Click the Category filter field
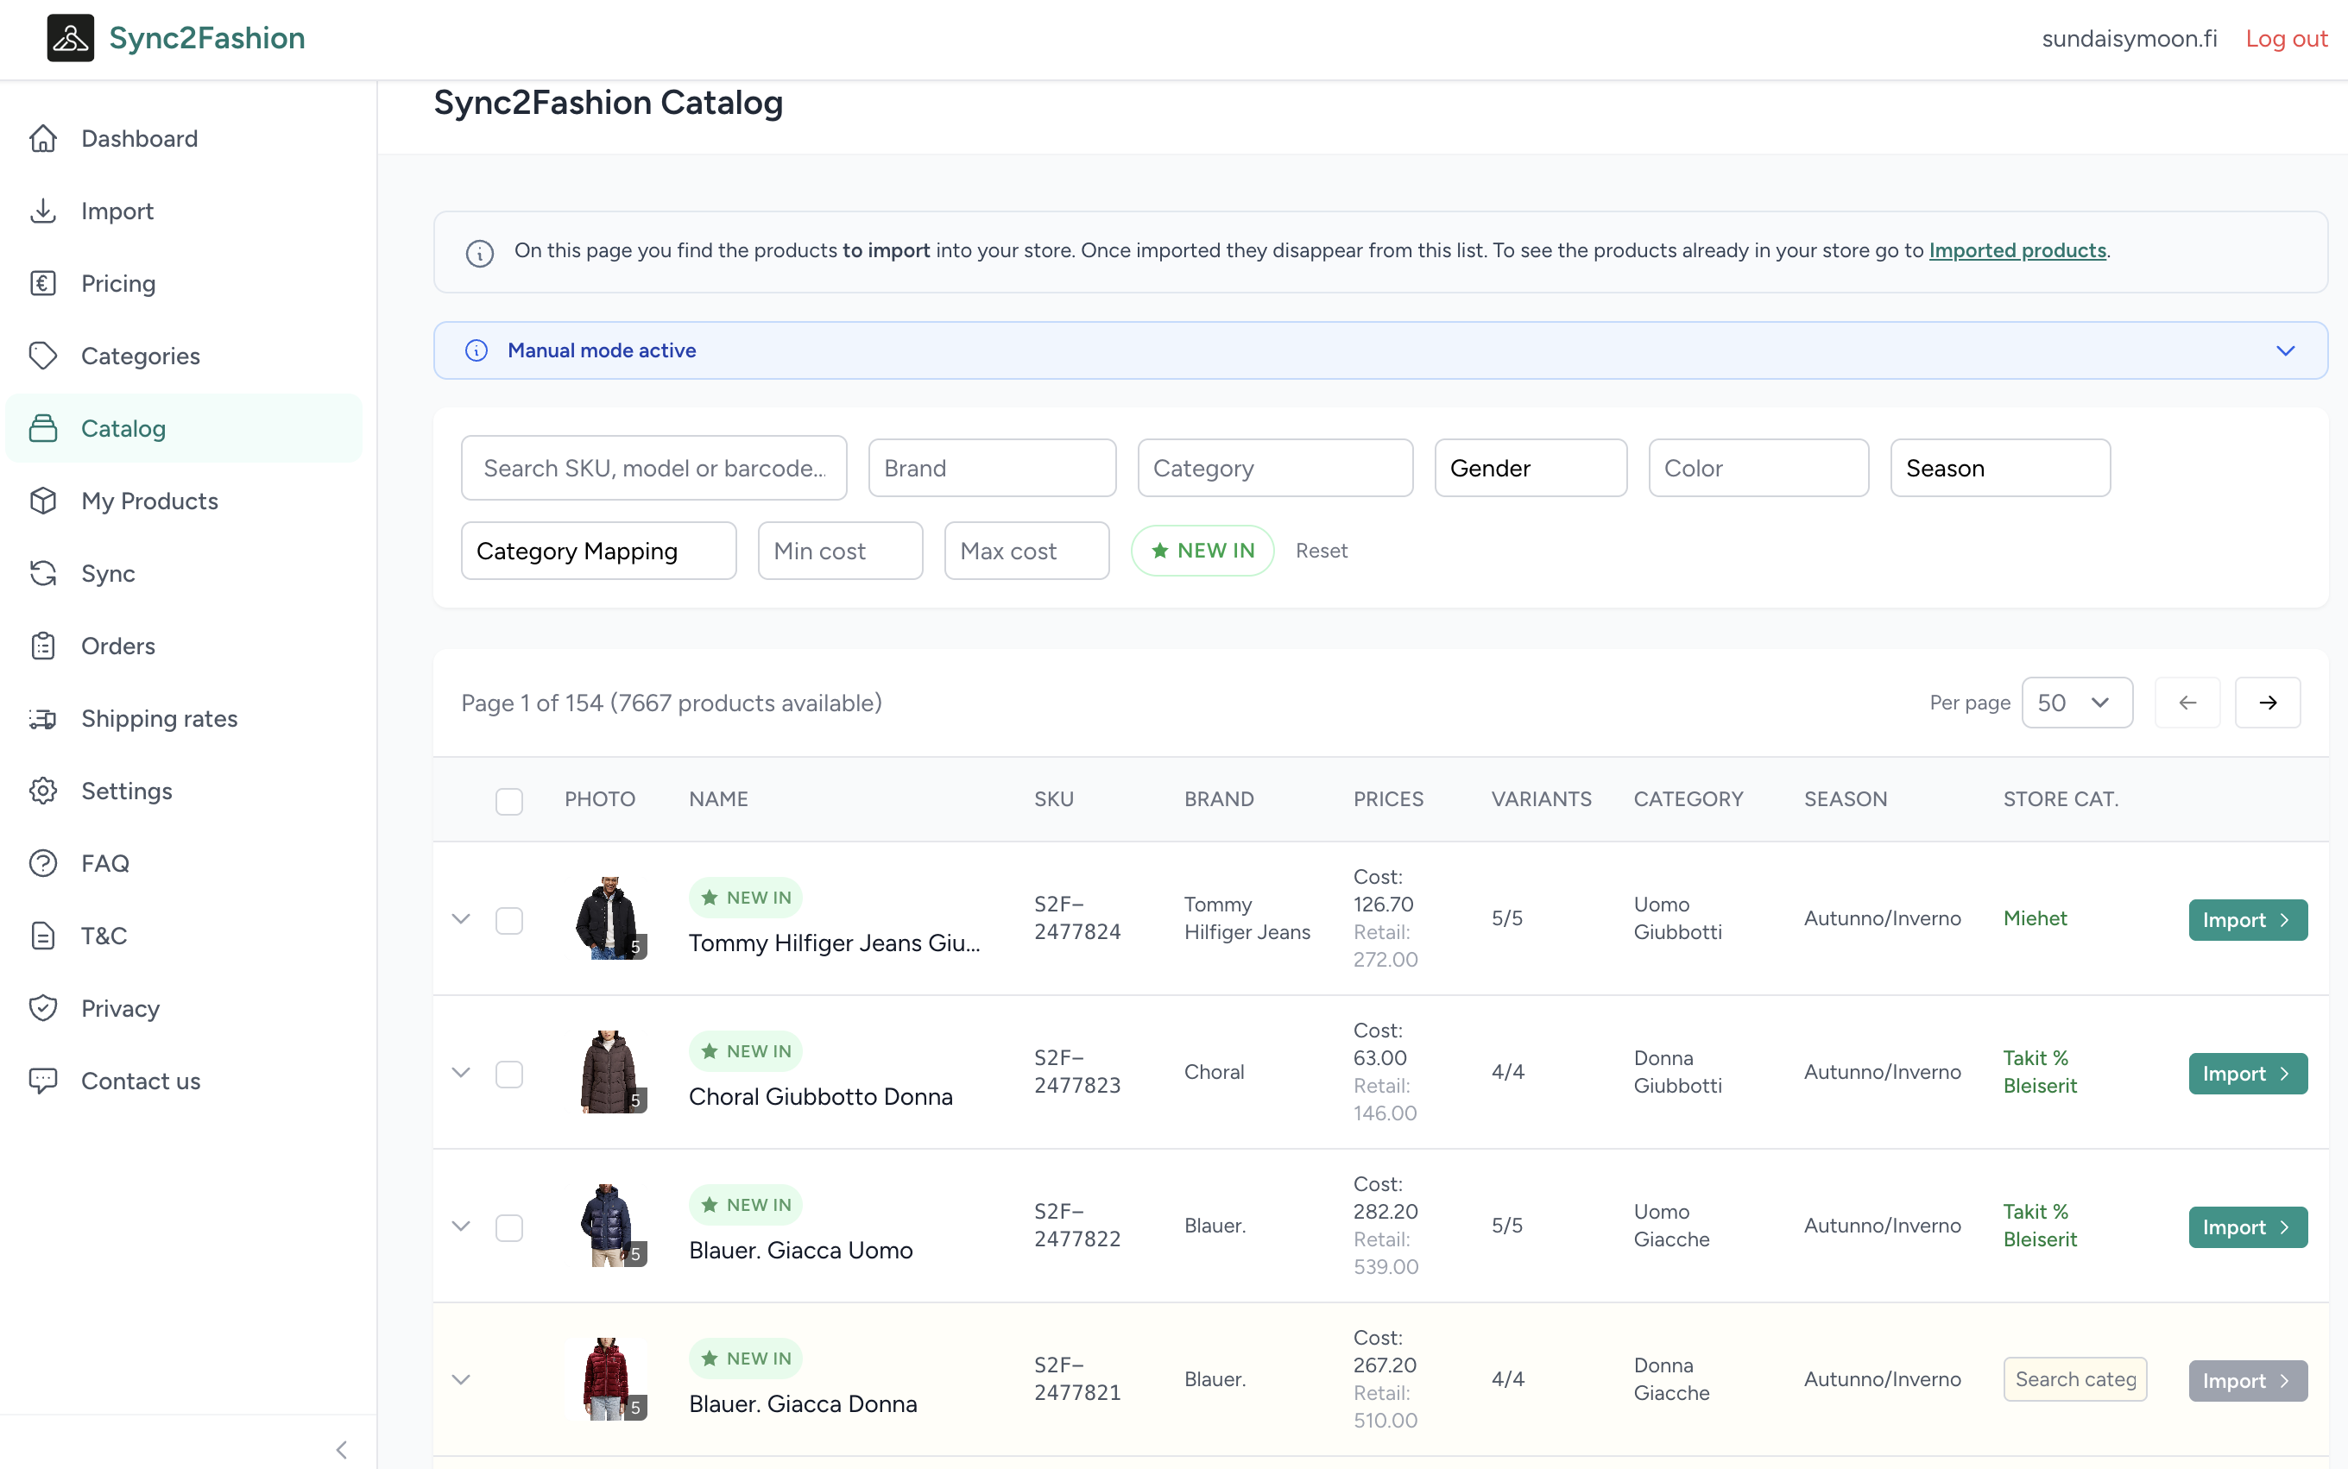This screenshot has height=1469, width=2348. 1274,469
